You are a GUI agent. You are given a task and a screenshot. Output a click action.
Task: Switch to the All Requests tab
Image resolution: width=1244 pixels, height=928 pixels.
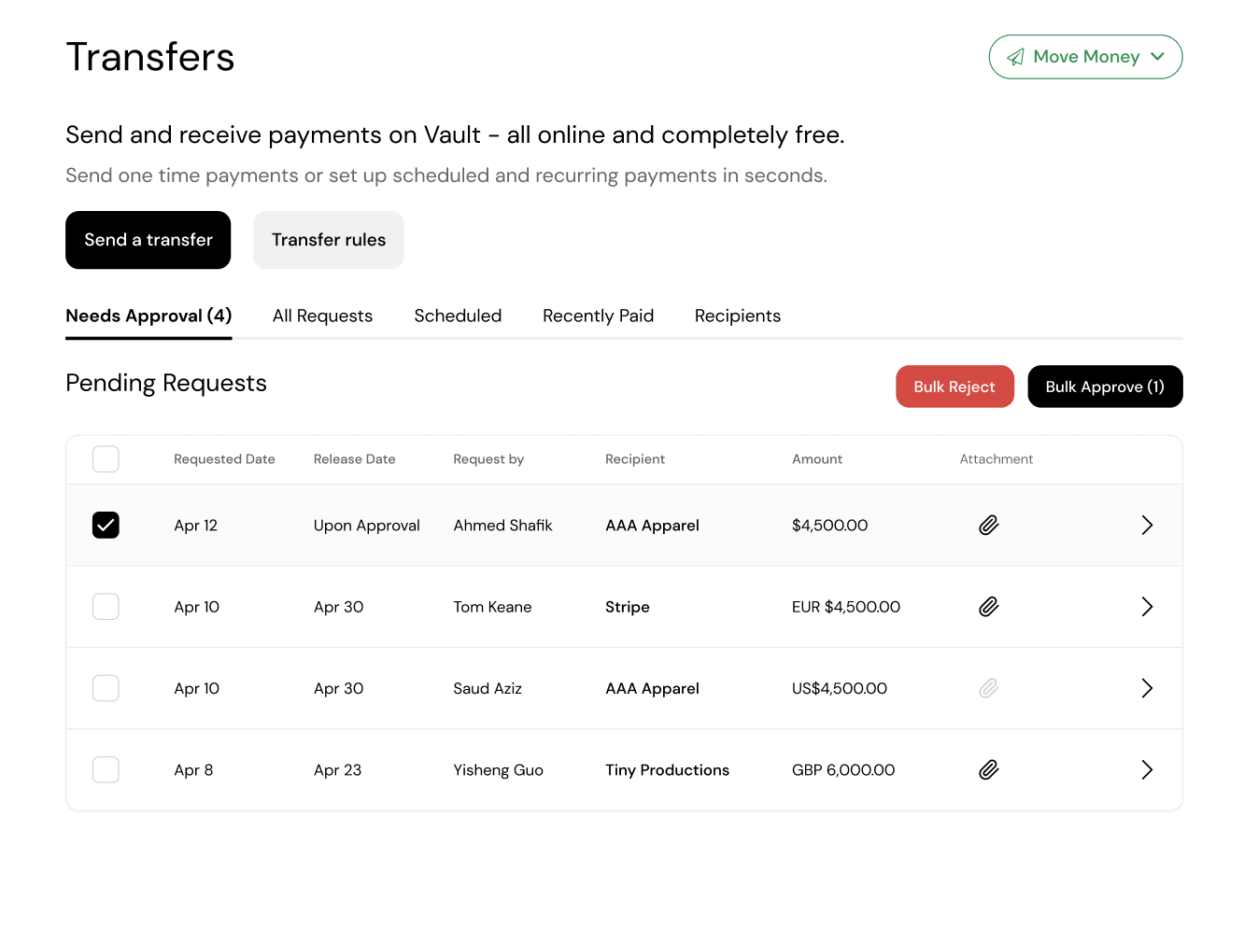tap(322, 316)
